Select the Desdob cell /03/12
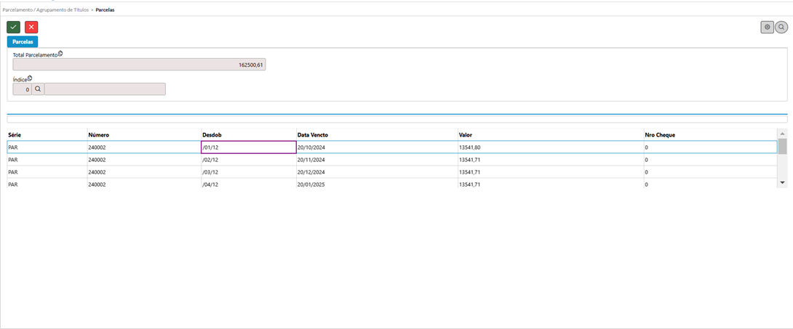 coord(249,172)
